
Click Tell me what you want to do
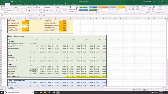73,4
